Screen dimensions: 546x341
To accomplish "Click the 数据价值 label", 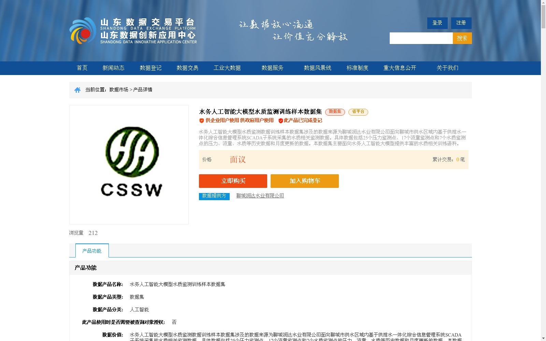I will (x=113, y=335).
